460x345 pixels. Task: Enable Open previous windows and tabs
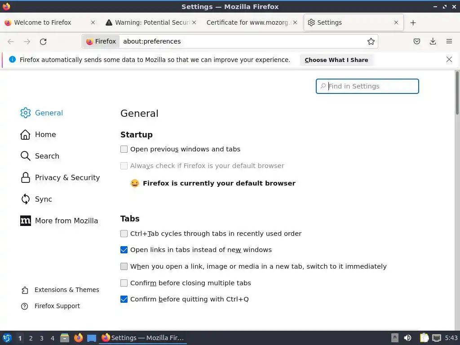tap(124, 149)
